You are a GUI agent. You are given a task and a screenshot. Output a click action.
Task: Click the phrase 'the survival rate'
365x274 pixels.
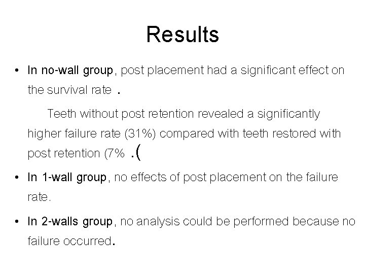(69, 90)
